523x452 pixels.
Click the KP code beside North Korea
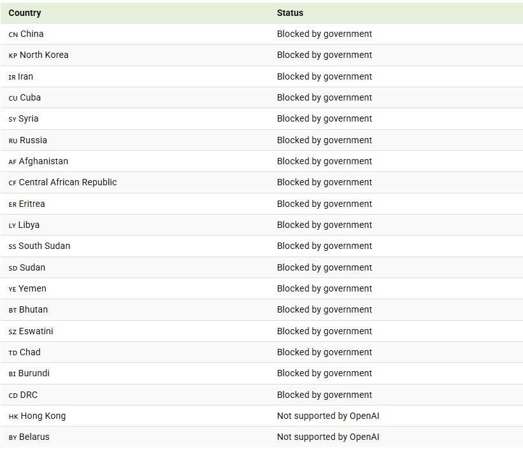13,55
